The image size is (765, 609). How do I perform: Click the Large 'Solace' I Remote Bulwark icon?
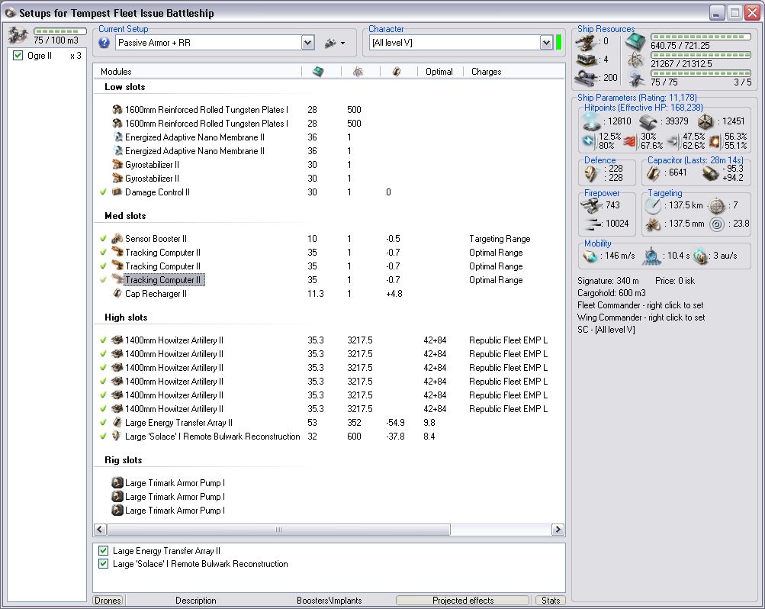(x=117, y=437)
